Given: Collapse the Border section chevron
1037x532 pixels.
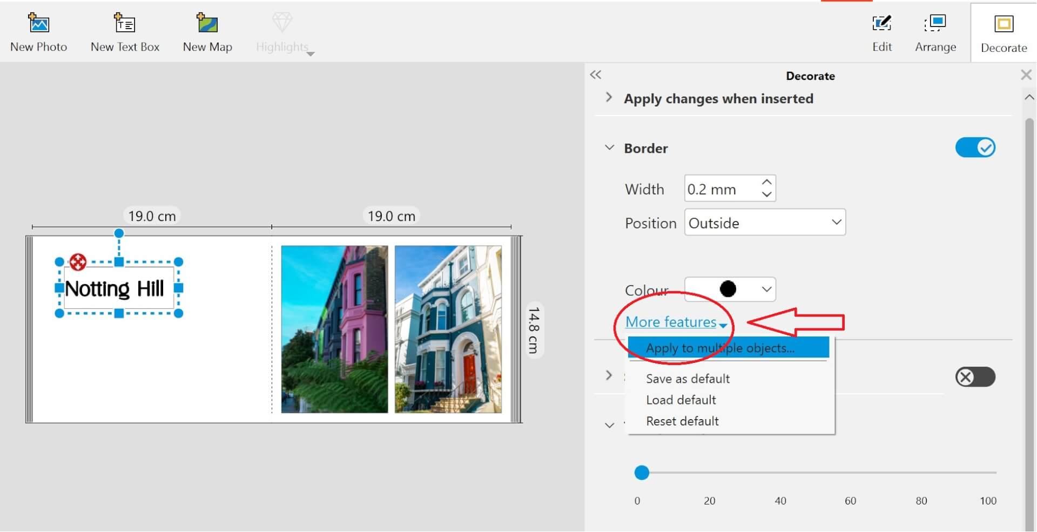Looking at the screenshot, I should click(x=609, y=147).
